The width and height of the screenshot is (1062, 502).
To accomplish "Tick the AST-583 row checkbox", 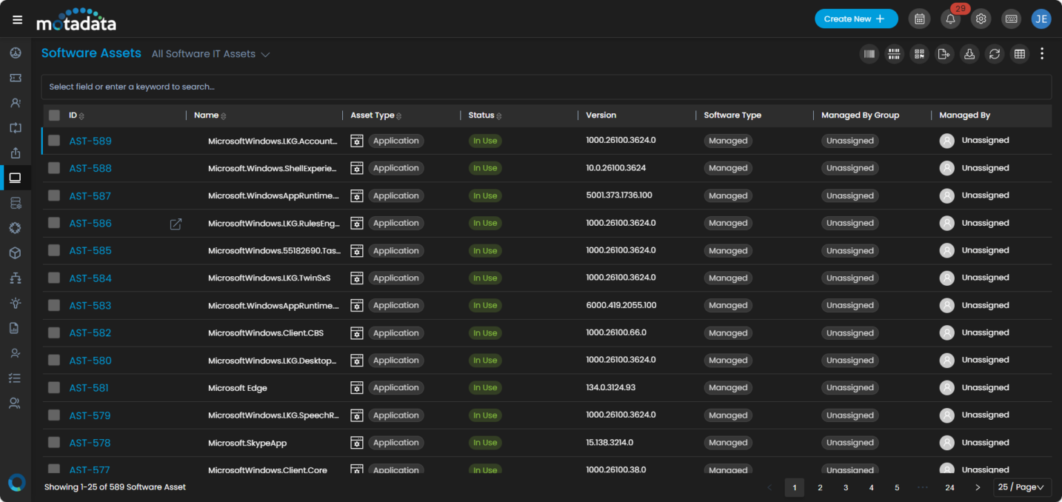I will pyautogui.click(x=54, y=305).
